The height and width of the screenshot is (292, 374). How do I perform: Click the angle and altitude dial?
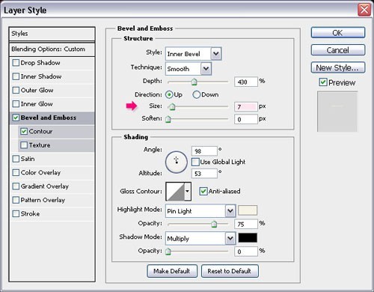[x=177, y=162]
